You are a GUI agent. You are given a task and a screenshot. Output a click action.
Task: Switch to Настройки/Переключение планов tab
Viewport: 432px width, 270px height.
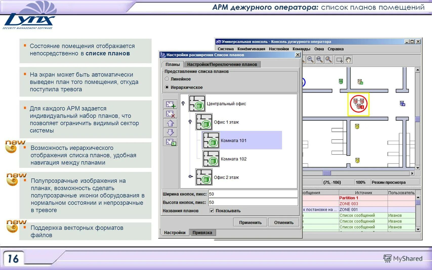point(222,64)
